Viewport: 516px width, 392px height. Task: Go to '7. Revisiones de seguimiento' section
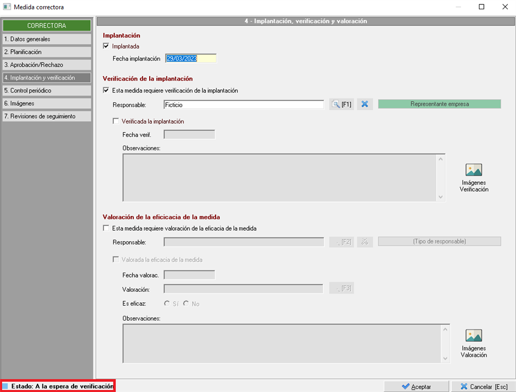pos(46,116)
